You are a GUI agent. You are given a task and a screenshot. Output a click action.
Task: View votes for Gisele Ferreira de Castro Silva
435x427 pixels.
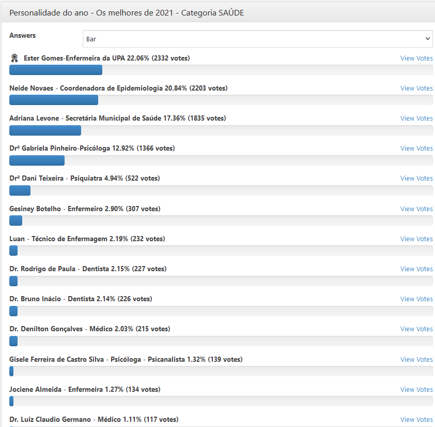[416, 359]
